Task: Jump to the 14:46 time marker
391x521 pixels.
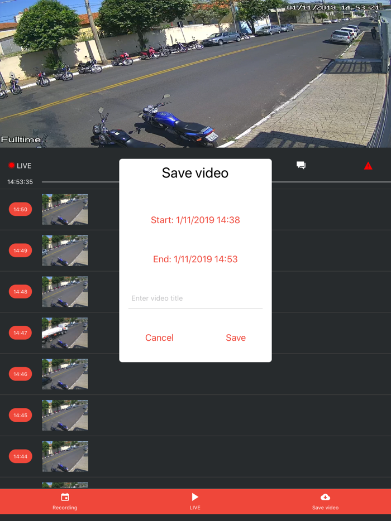Action: coord(20,374)
